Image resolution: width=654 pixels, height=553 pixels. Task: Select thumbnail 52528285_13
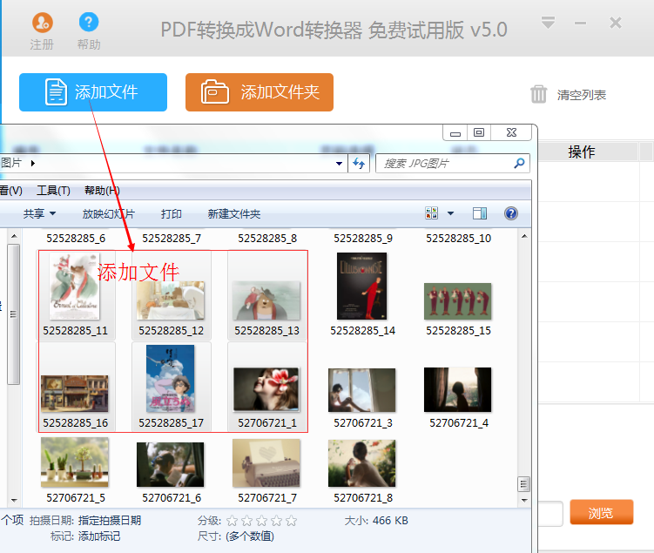(x=266, y=300)
